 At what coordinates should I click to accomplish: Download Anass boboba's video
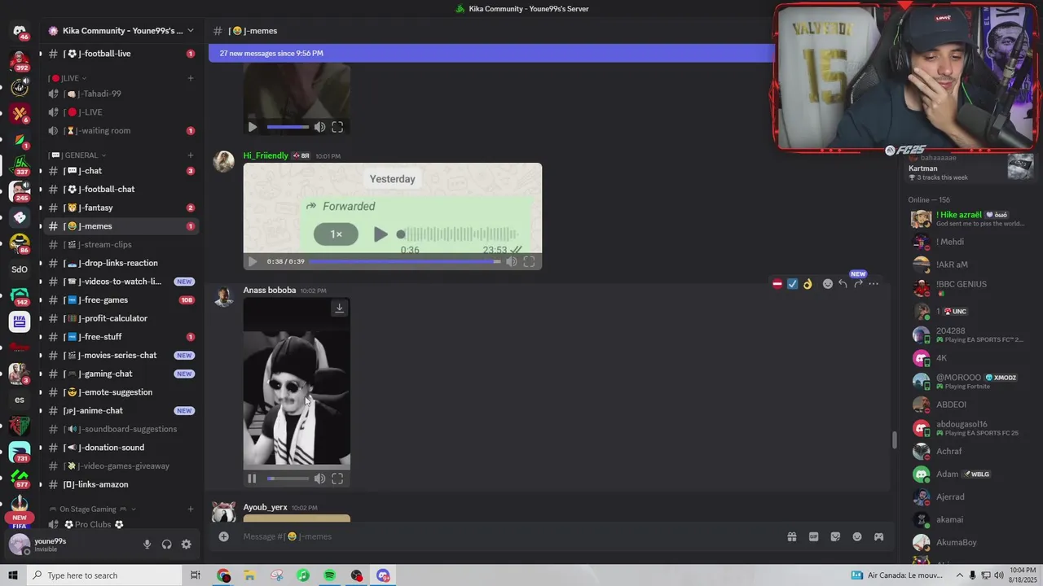340,308
